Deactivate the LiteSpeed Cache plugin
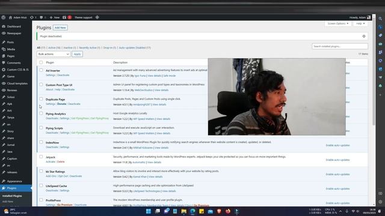Viewport: 385px width, 216px height. point(52,191)
